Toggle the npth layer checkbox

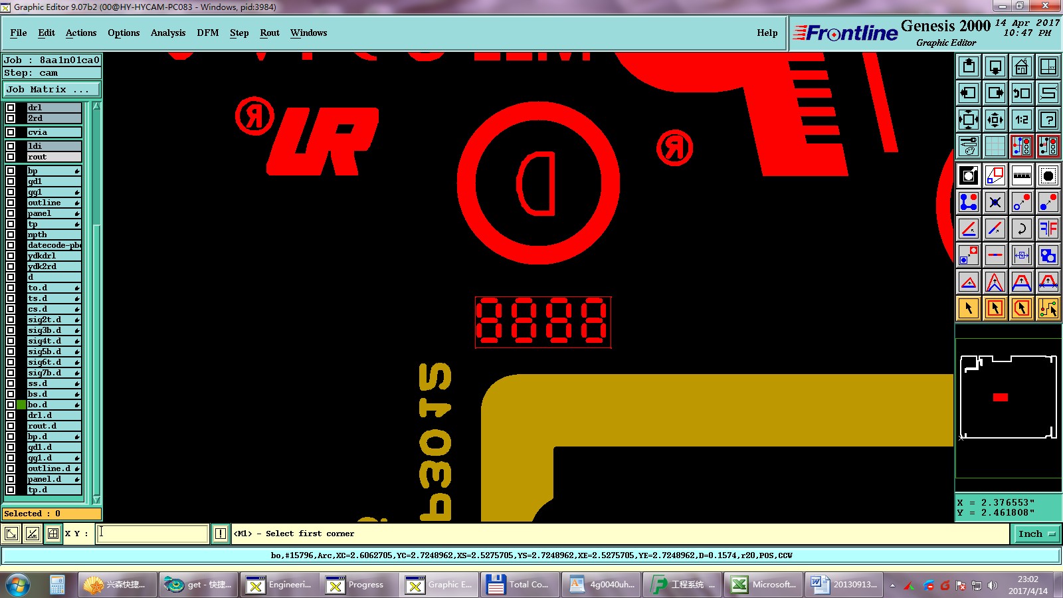[x=11, y=235]
